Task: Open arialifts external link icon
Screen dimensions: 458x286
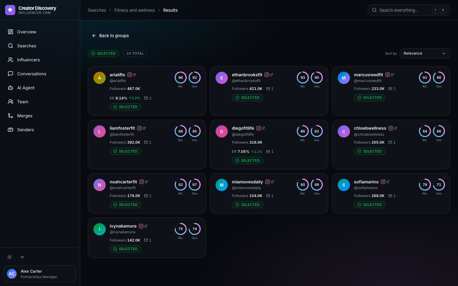Action: click(135, 75)
